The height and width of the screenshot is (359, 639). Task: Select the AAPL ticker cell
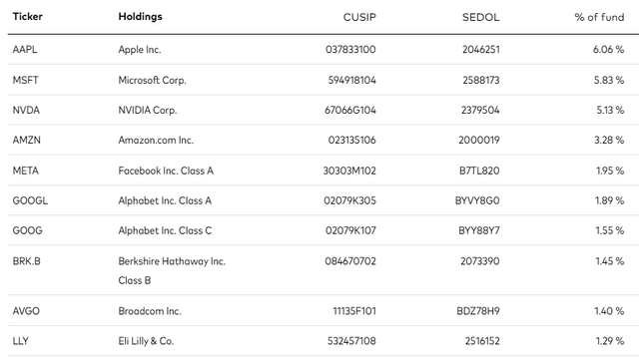(25, 49)
